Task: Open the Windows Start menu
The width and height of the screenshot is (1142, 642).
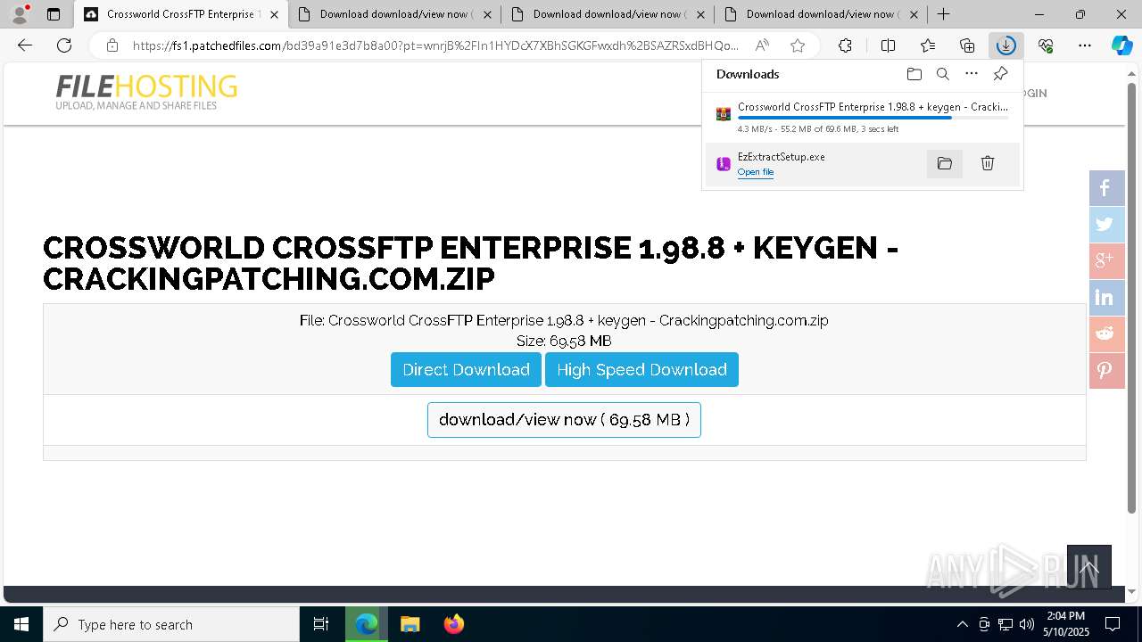Action: tap(21, 624)
